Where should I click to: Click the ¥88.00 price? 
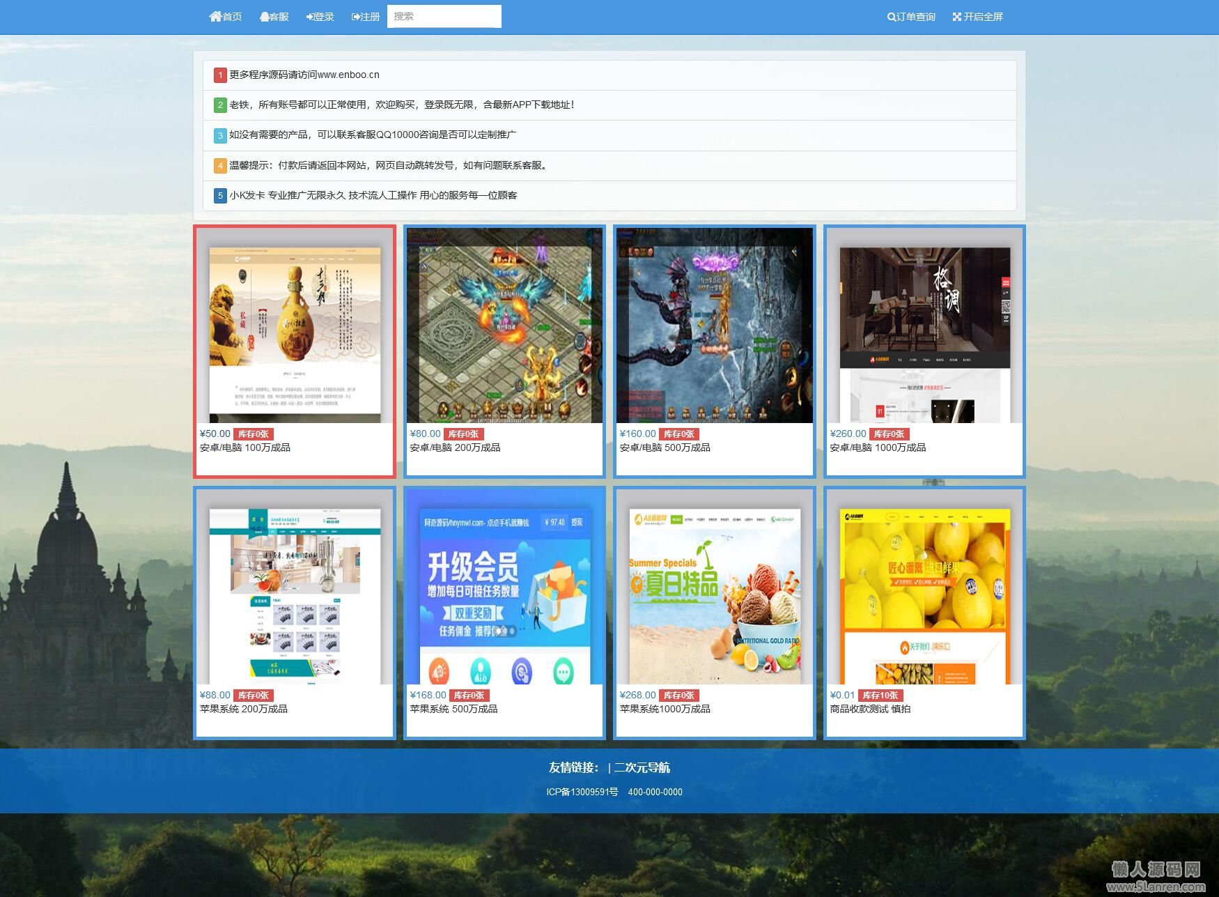coord(215,696)
